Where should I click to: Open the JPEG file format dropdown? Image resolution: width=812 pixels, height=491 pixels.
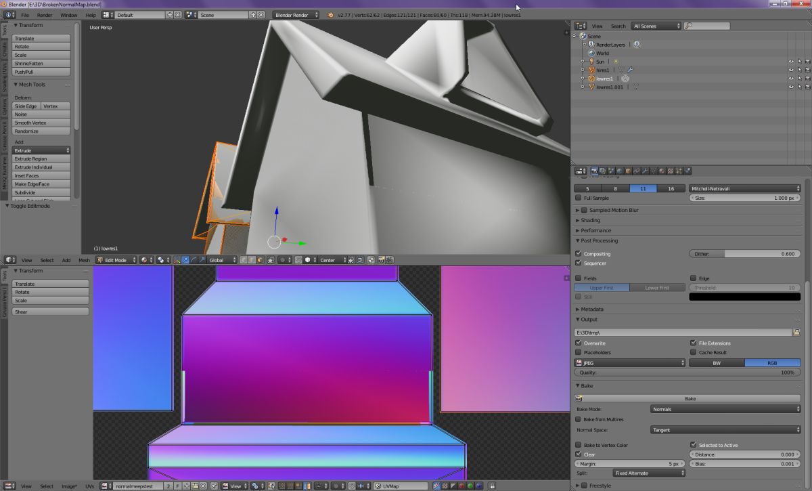coord(630,363)
